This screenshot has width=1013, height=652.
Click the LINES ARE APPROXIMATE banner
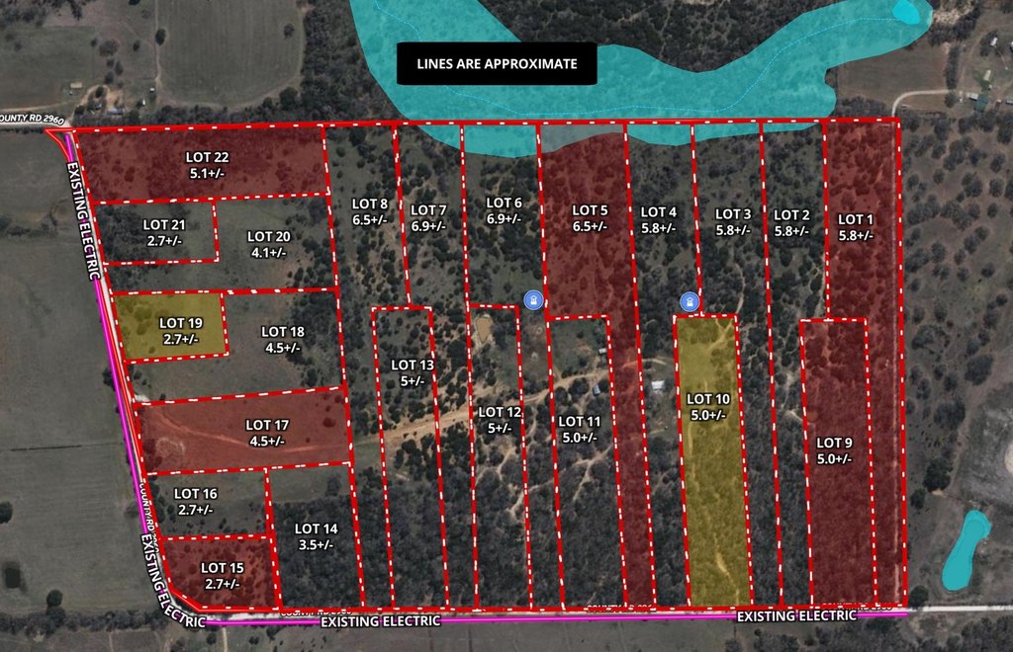click(x=497, y=64)
